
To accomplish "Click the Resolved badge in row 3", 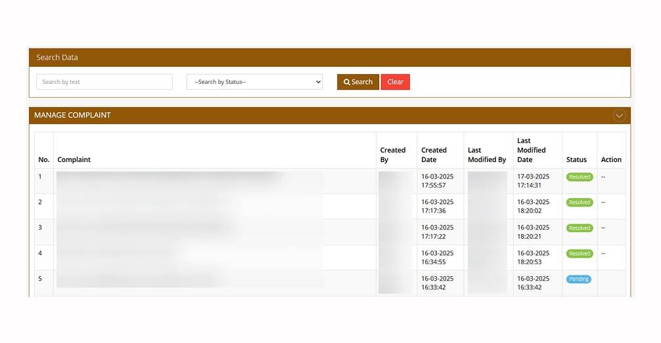I will click(x=579, y=228).
